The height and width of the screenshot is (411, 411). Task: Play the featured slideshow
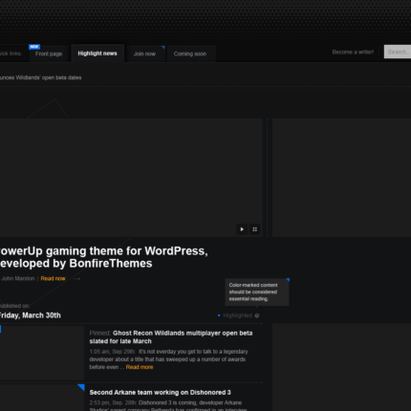(x=242, y=229)
